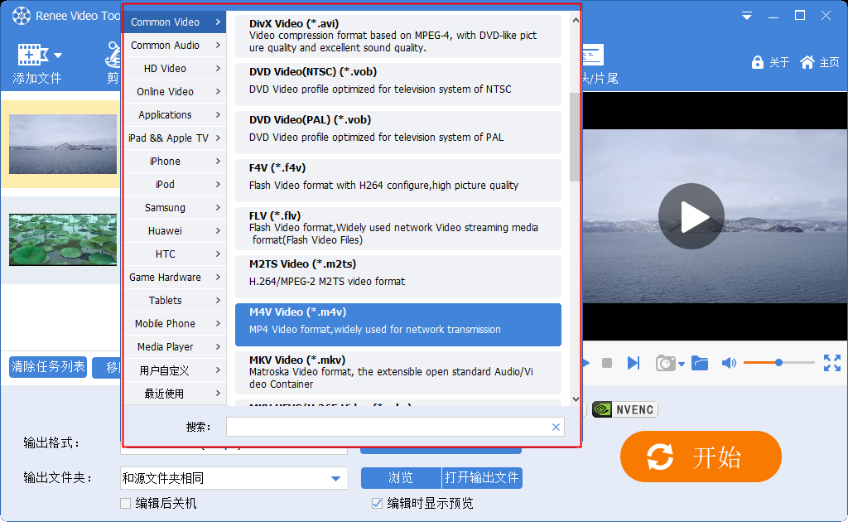Toggle fullscreen preview icon

click(x=831, y=363)
